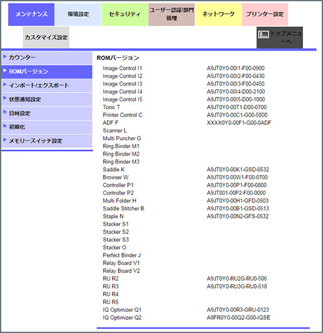The height and width of the screenshot is (333, 323).
Task: Click the arrow icon beside ROMバージョン menu
Action: point(5,71)
